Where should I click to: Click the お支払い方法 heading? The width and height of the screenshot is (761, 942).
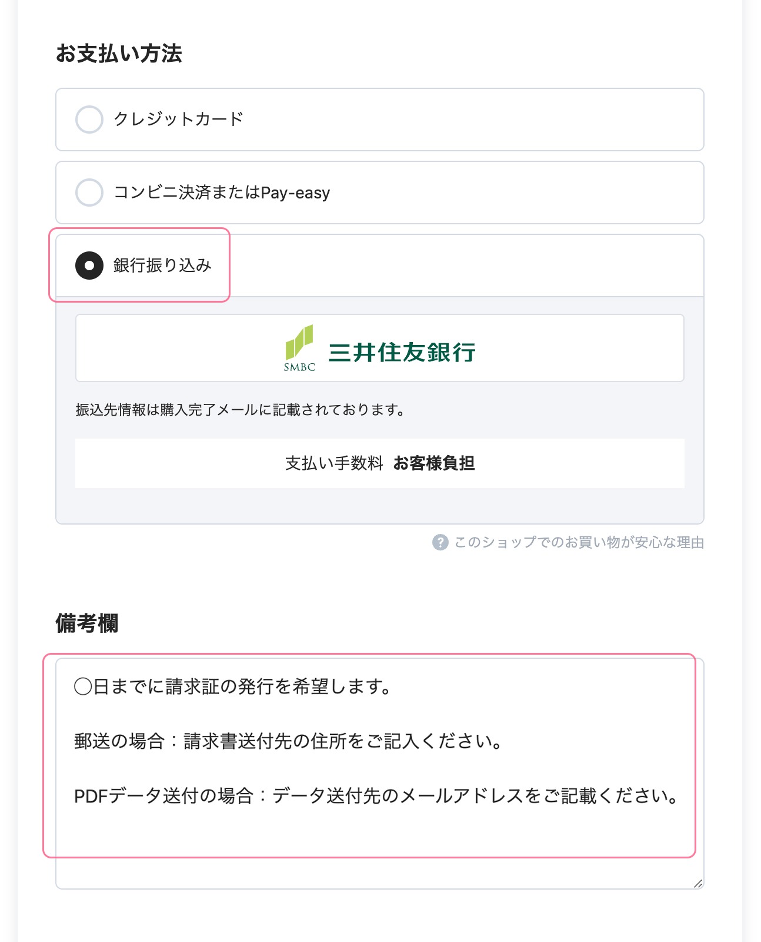coord(119,54)
